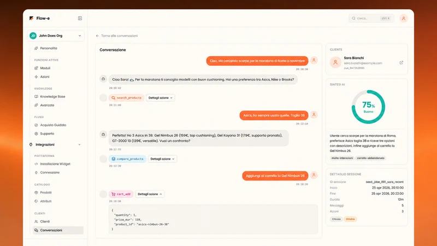Open Knowledge Base in the sidebar
This screenshot has width=437, height=246.
coord(52,97)
